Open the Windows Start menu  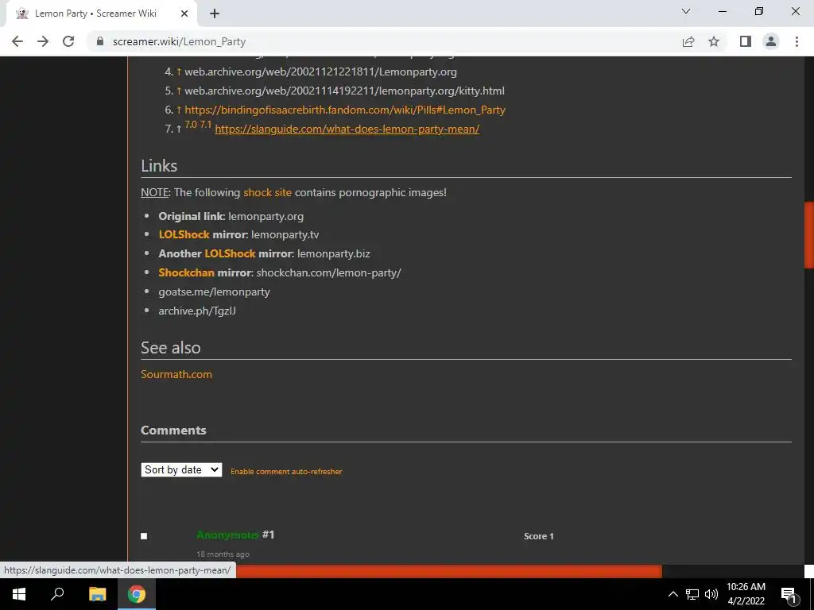19,594
